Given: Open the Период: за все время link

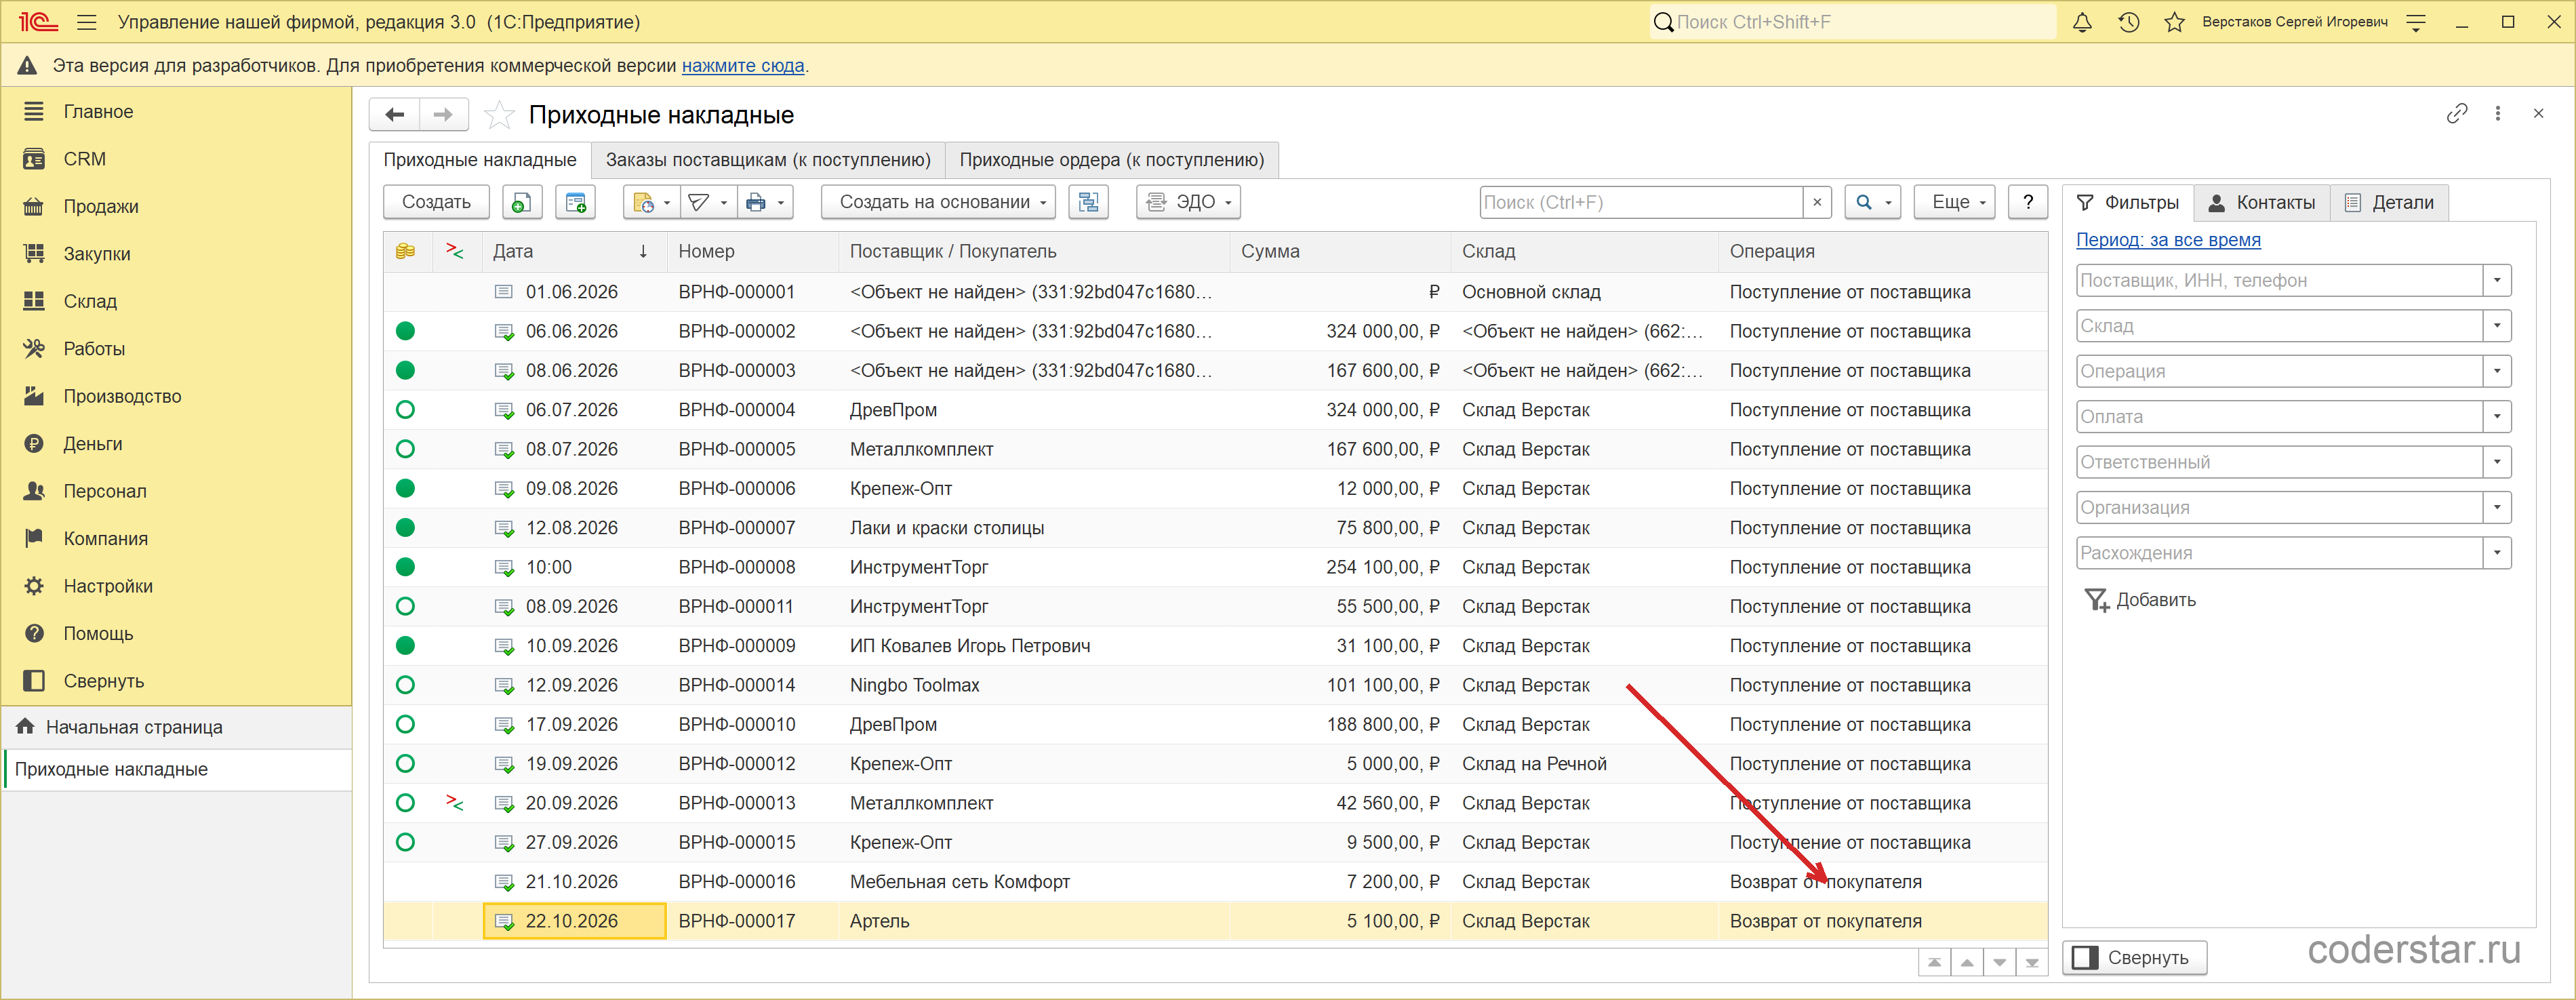Looking at the screenshot, I should (x=2168, y=240).
